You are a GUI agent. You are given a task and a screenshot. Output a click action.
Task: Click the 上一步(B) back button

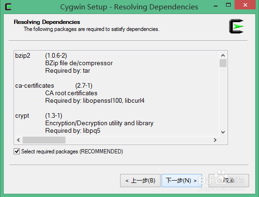(140, 181)
